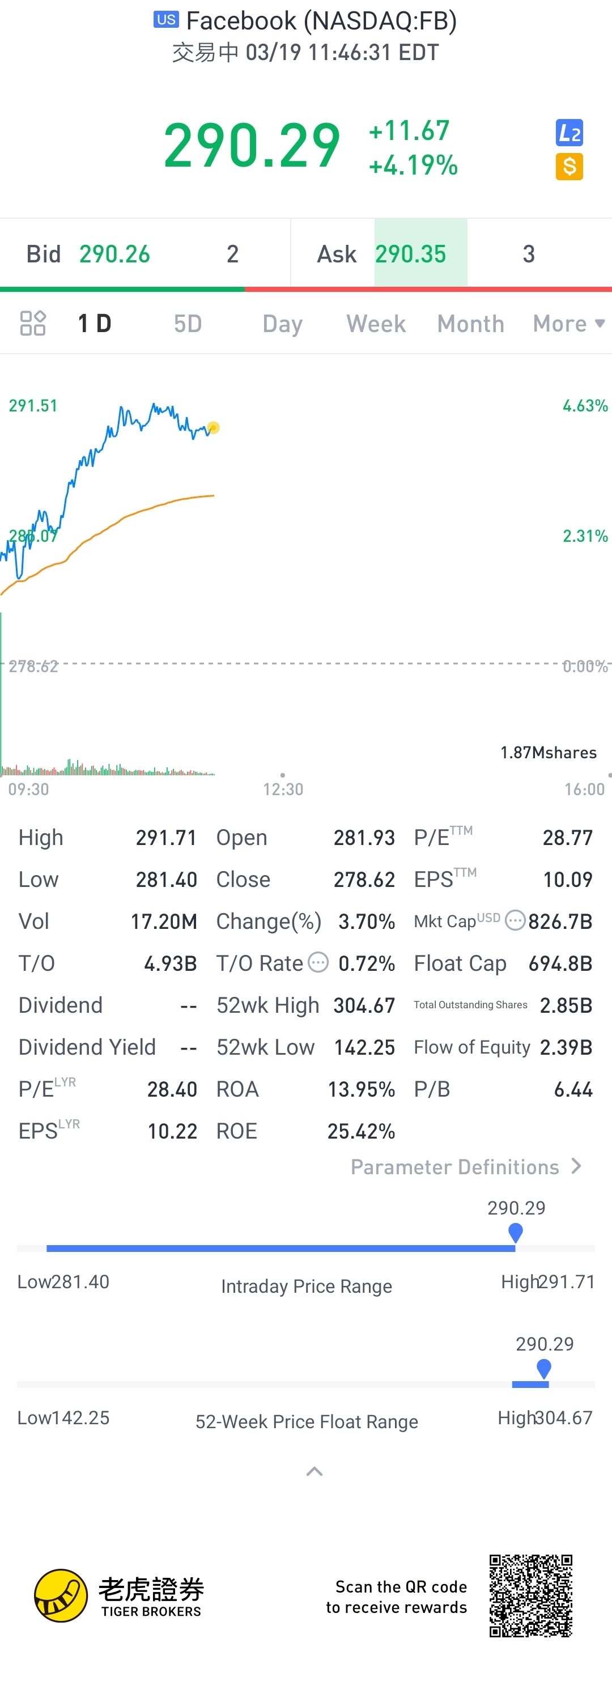The height and width of the screenshot is (1694, 612).
Task: Tap the US market flag badge
Action: pyautogui.click(x=166, y=20)
